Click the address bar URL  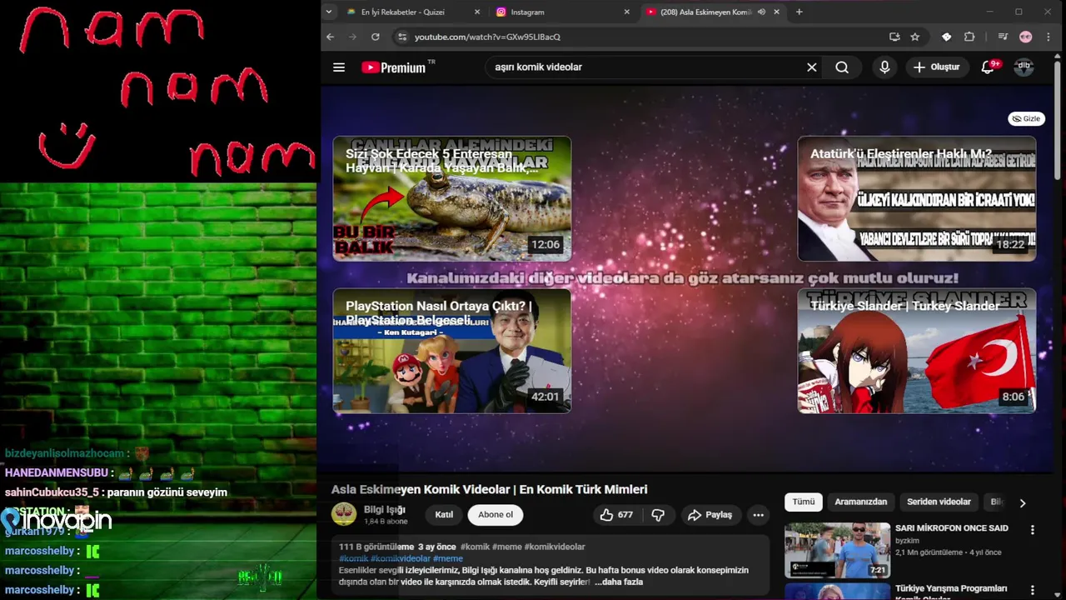(x=487, y=37)
